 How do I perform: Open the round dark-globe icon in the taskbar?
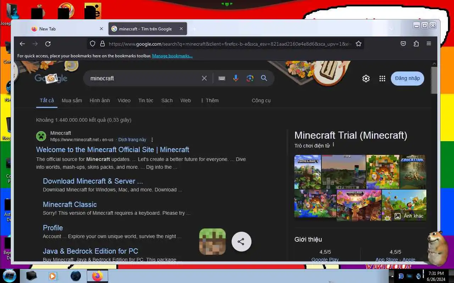click(x=76, y=276)
